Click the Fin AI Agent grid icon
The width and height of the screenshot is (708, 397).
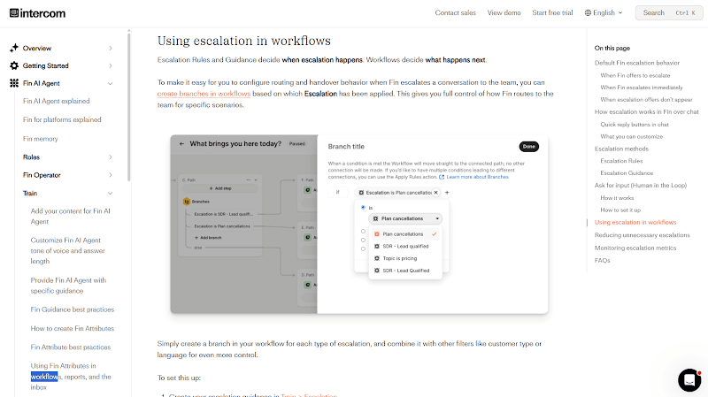coord(14,83)
